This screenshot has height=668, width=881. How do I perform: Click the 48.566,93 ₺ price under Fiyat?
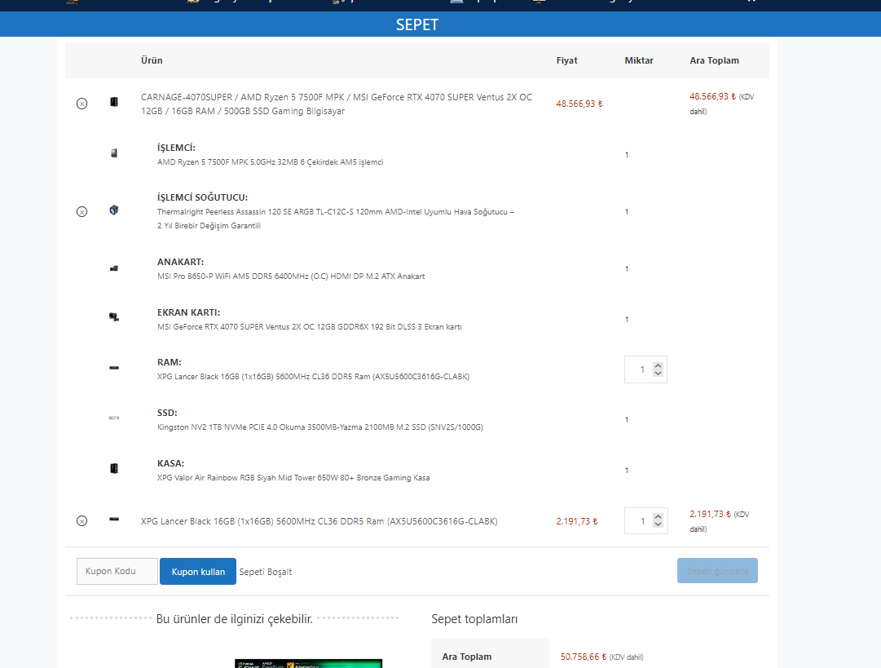(x=579, y=104)
